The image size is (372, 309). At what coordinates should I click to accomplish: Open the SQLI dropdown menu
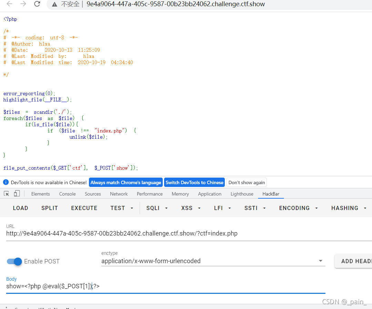pos(157,208)
